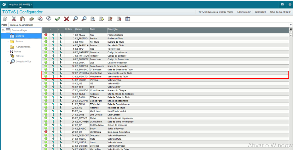
Task: Open the Pasta path dropdown arrow
Action: point(291,25)
